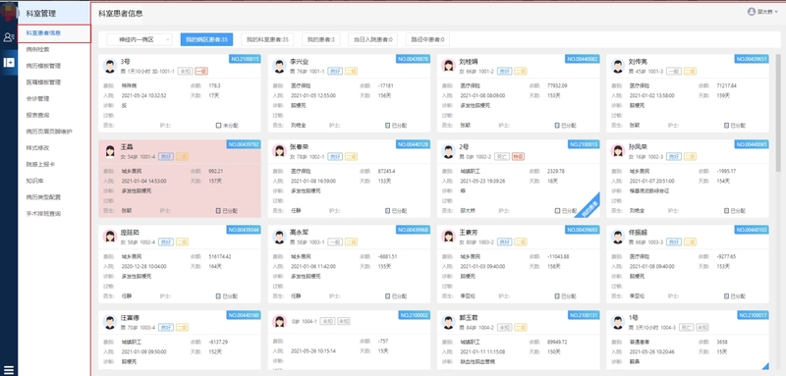Click the NO.2100013 badge on 2号 card
Screen dimensions: 786x376
point(584,144)
